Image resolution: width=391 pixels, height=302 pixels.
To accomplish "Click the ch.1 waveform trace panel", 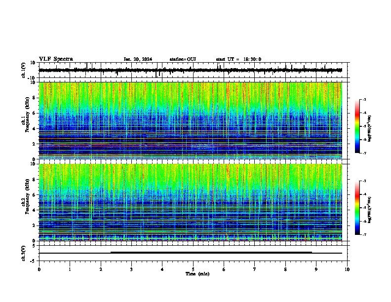I will point(194,70).
